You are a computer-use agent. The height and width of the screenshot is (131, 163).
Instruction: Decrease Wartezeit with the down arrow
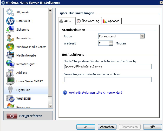click(111, 44)
